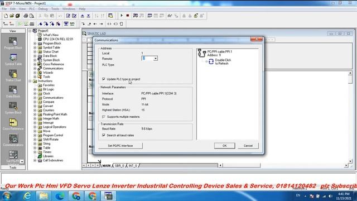The width and height of the screenshot is (357, 201).
Task: Toggle Update PLC type in project checkbox
Action: click(x=104, y=79)
